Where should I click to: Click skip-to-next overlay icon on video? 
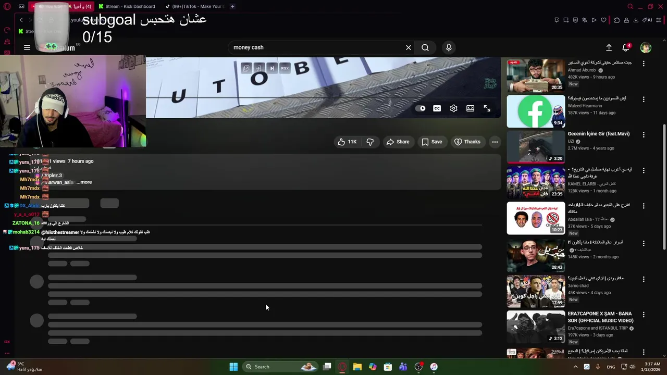pyautogui.click(x=271, y=68)
